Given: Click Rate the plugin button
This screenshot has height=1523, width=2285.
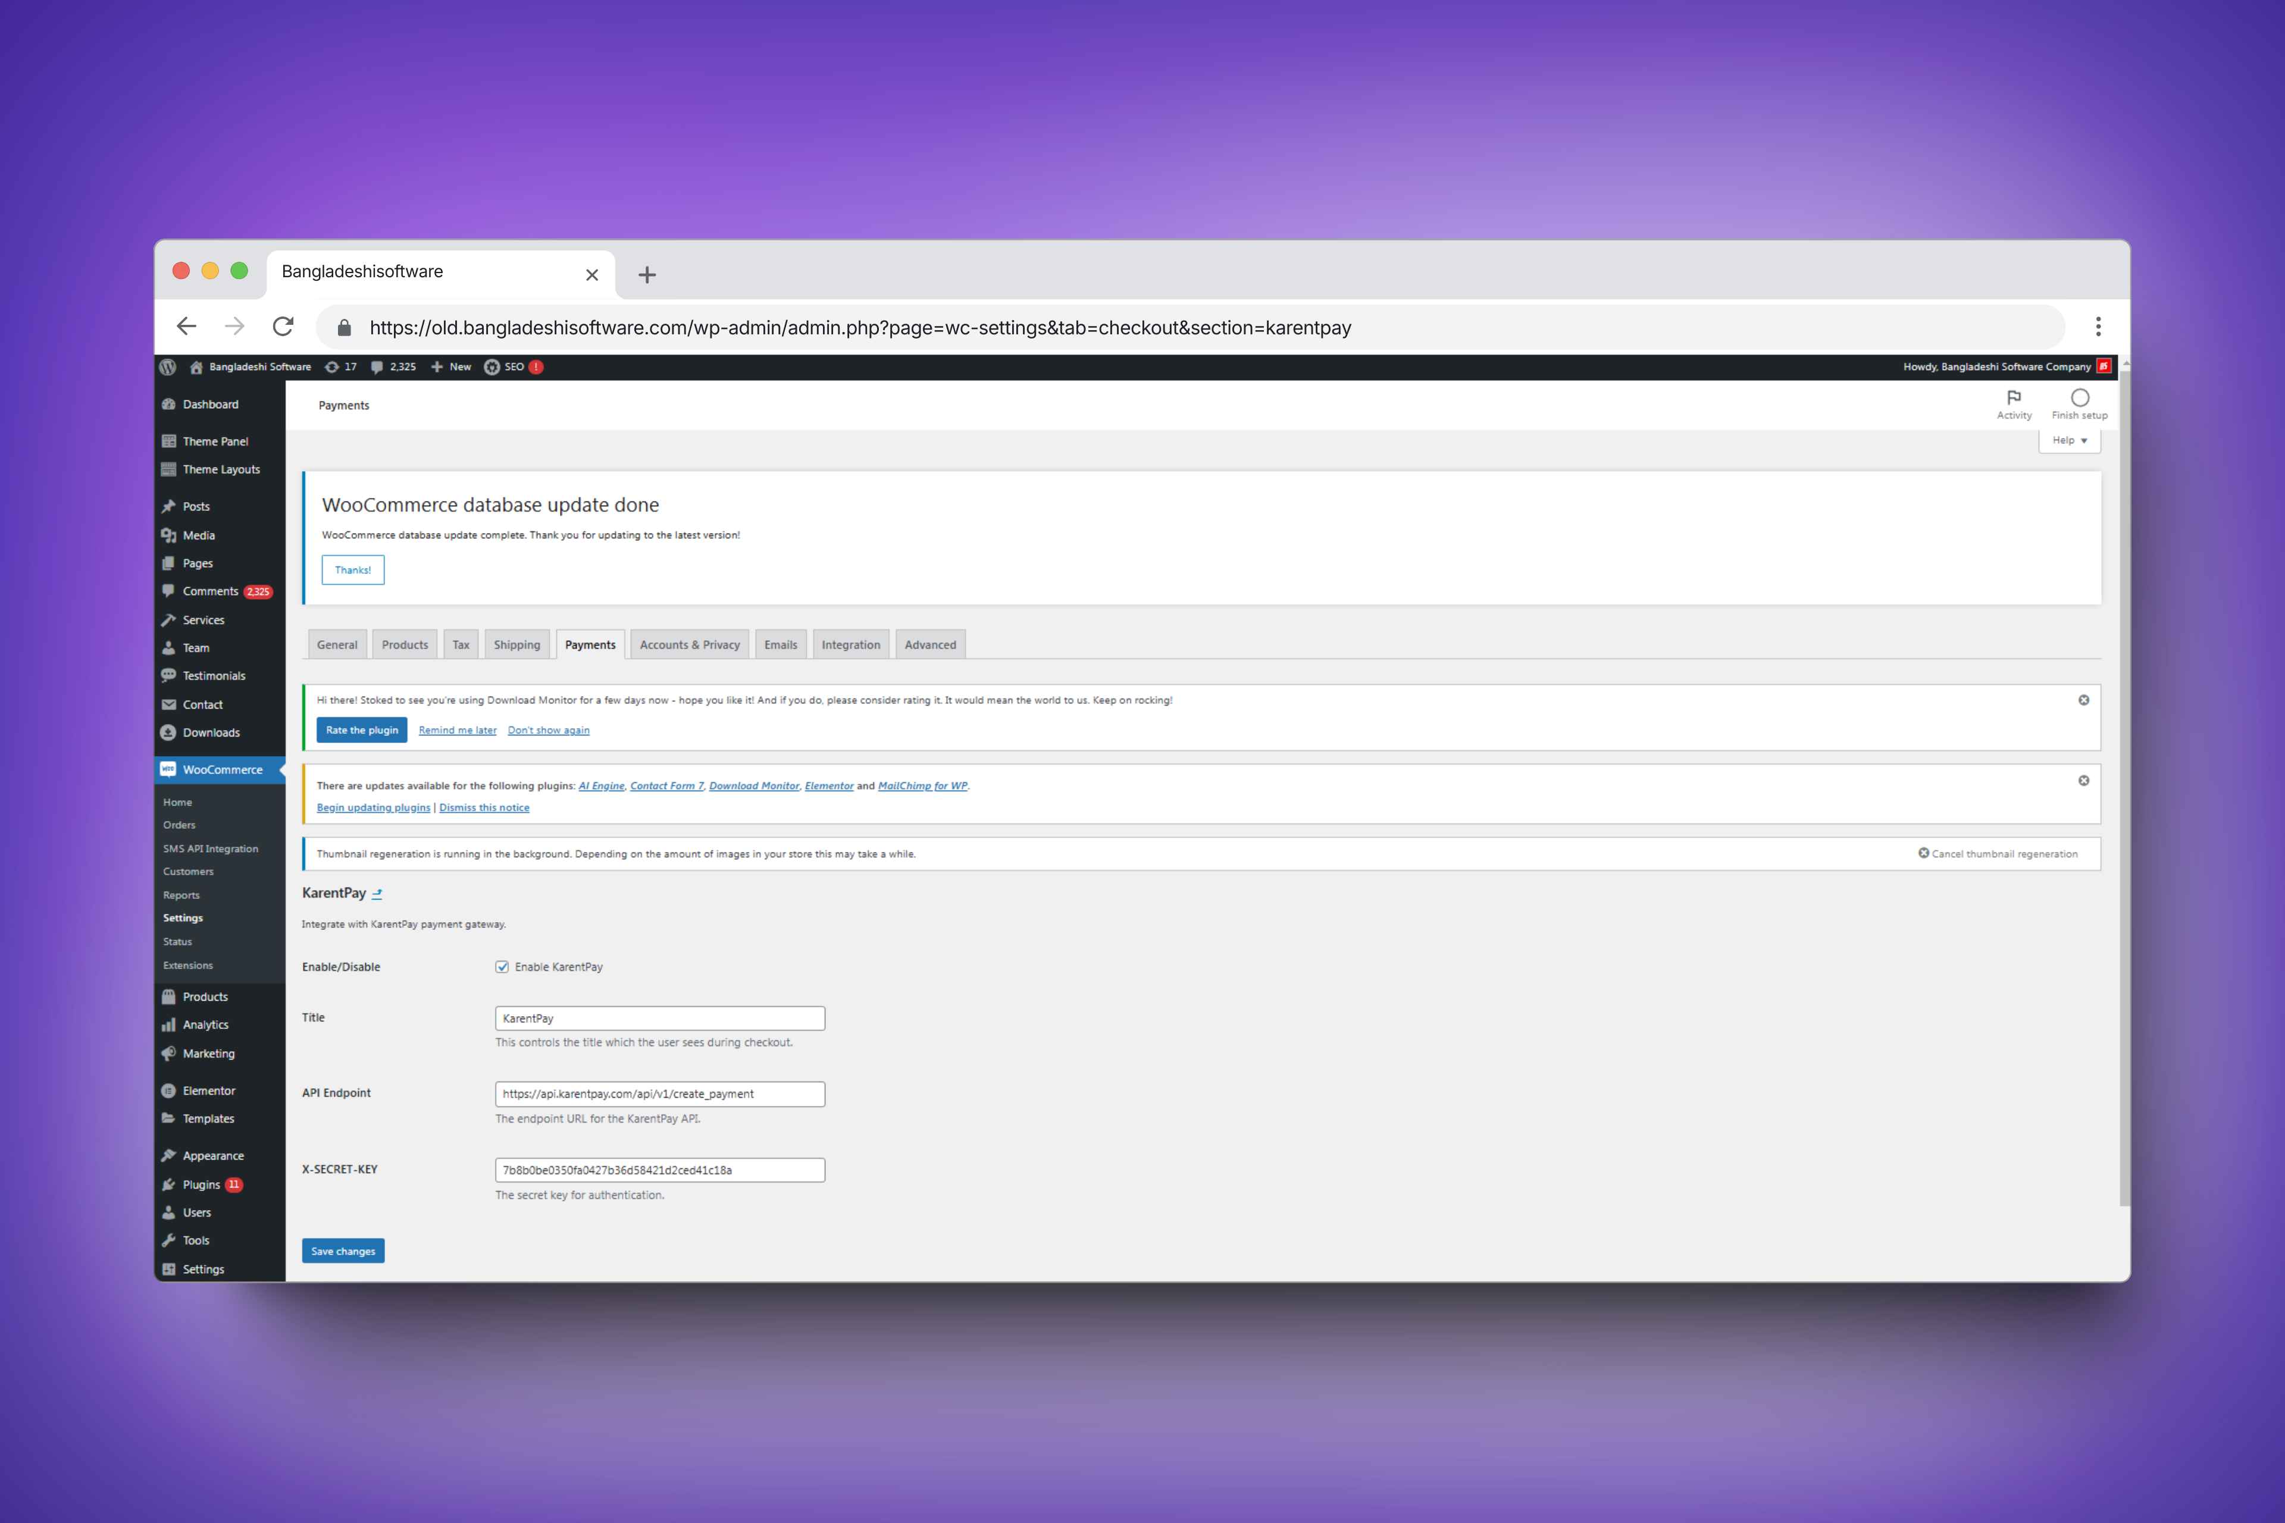Looking at the screenshot, I should [x=362, y=731].
